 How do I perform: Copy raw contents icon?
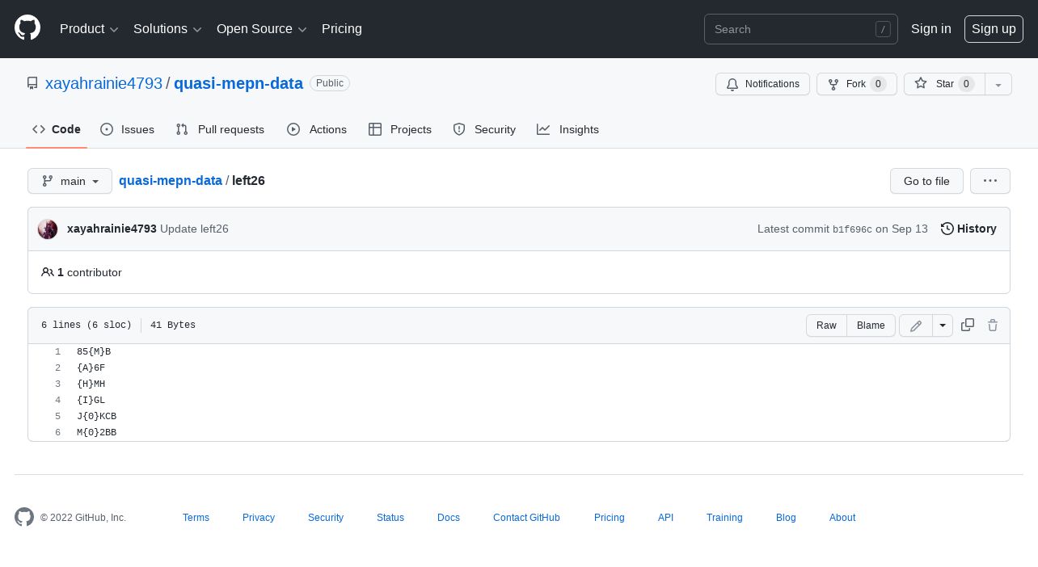[968, 325]
